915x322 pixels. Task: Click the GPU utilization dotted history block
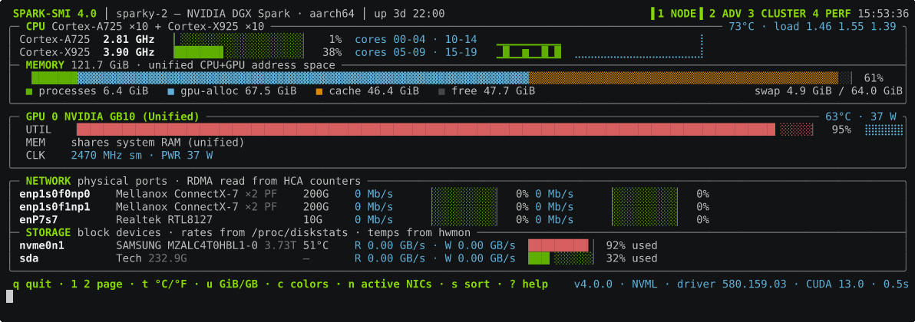(884, 130)
